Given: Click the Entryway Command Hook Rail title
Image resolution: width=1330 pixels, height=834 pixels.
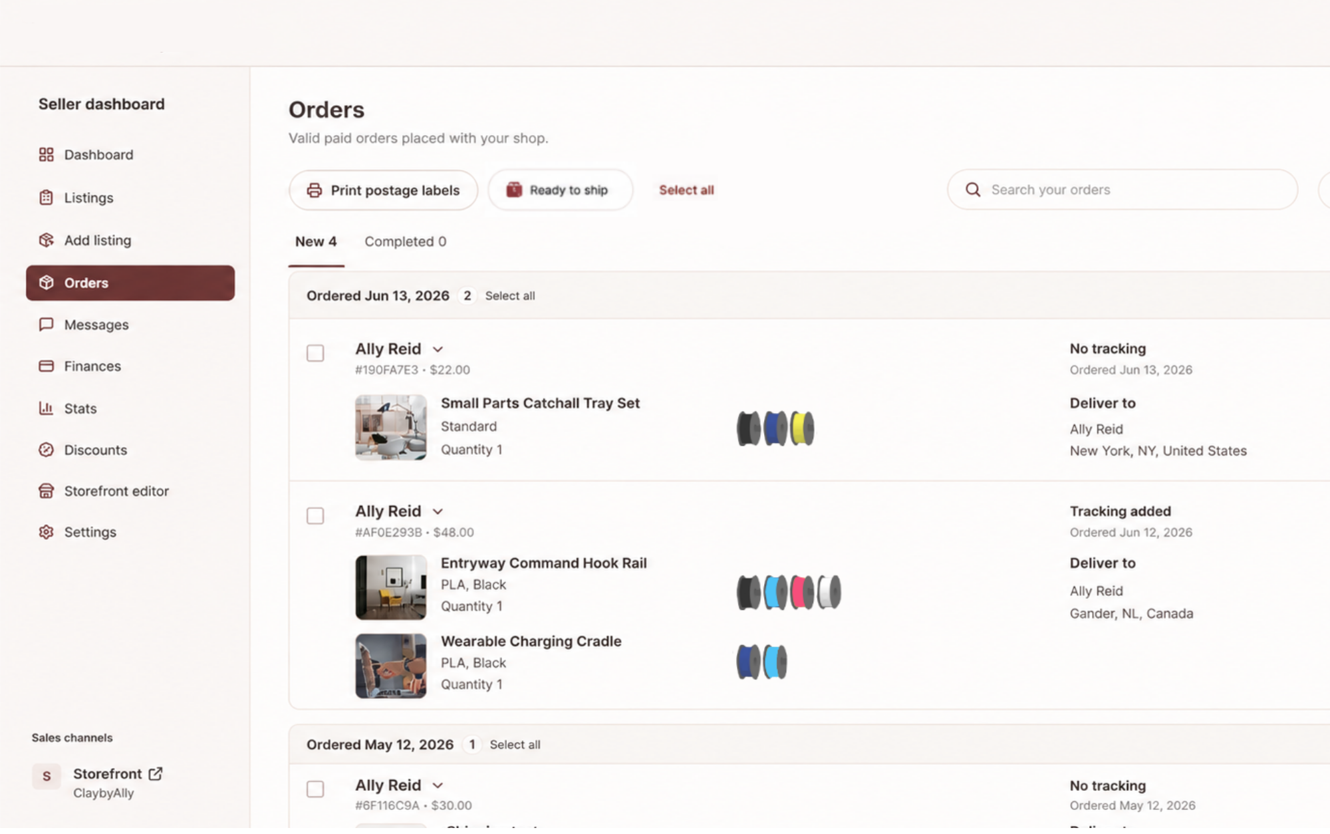Looking at the screenshot, I should (x=543, y=563).
